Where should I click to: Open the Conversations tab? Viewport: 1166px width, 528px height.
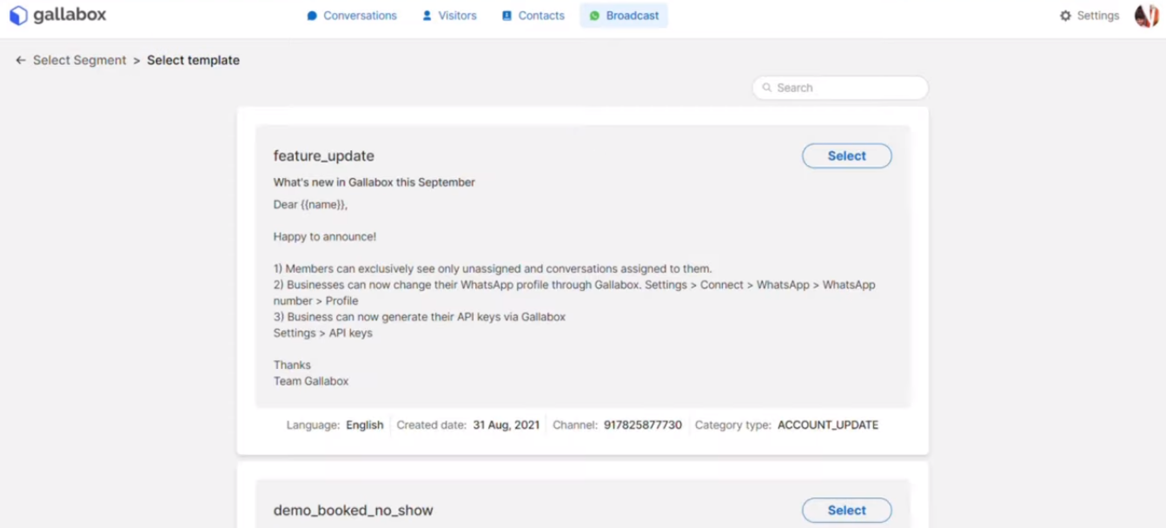pyautogui.click(x=352, y=16)
